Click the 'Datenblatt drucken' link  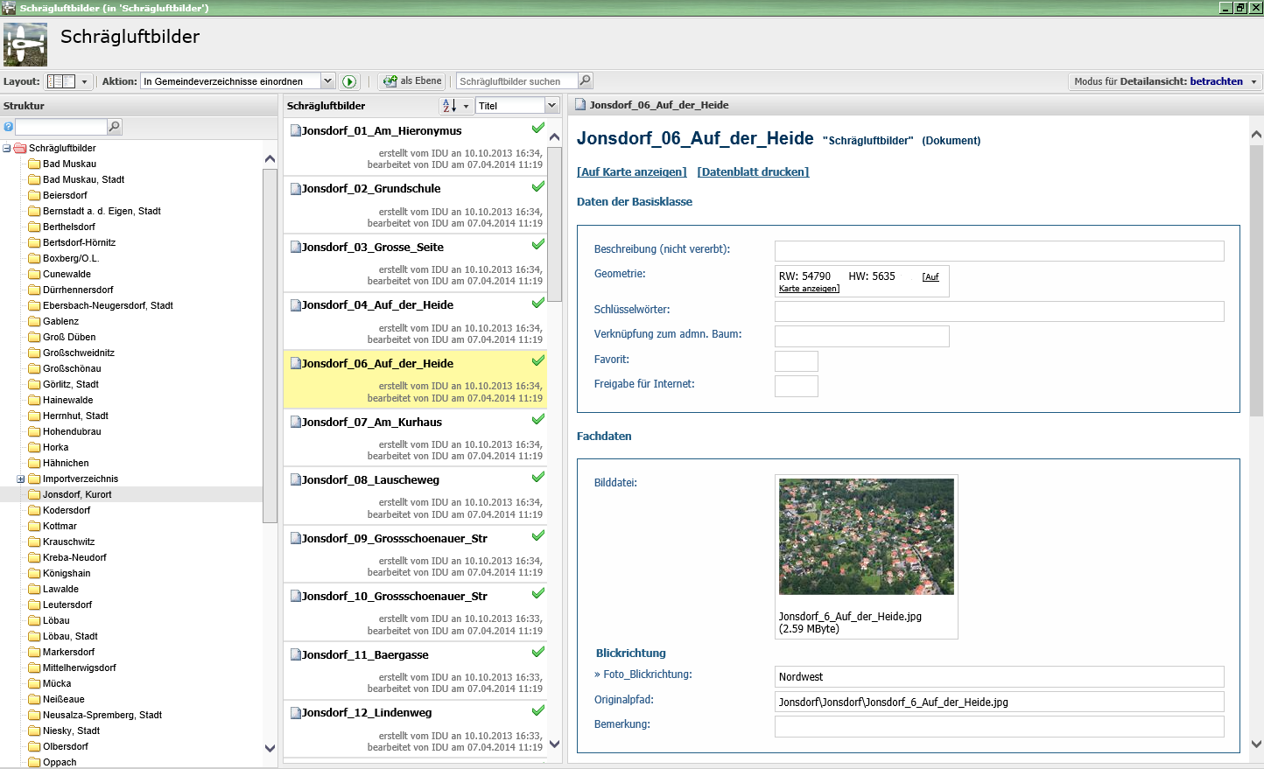[753, 171]
